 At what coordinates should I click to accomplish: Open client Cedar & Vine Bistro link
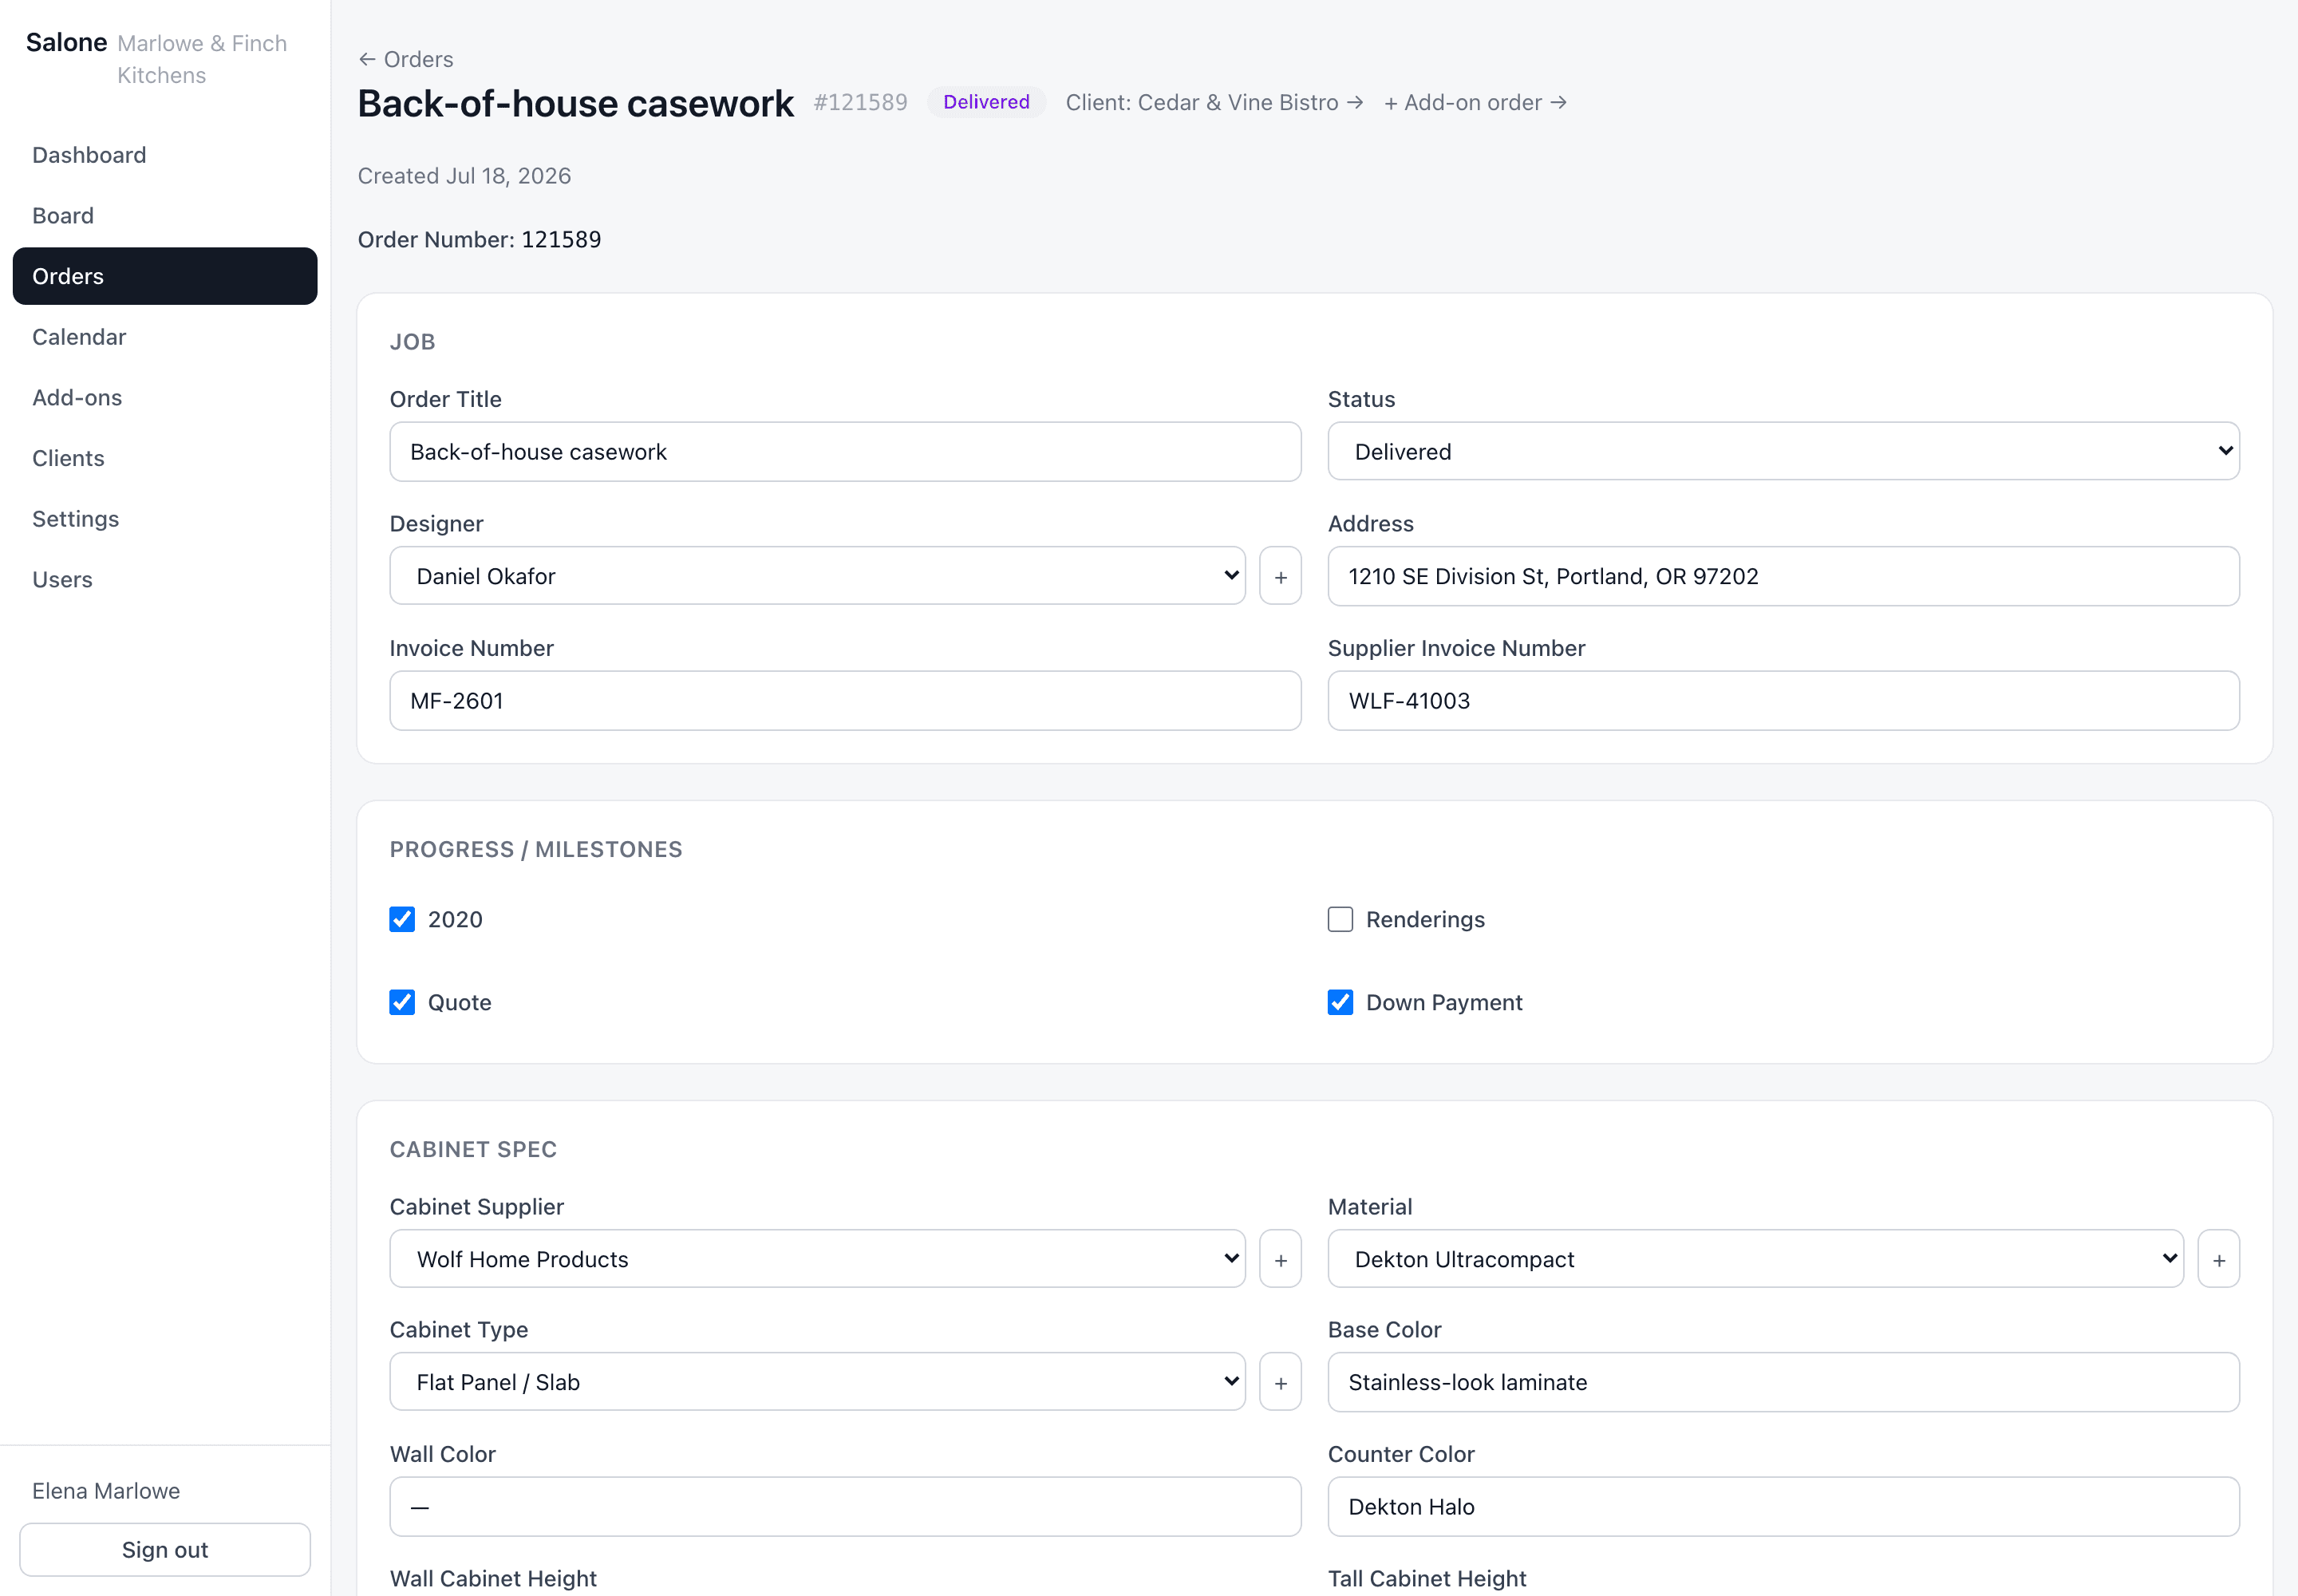1214,103
